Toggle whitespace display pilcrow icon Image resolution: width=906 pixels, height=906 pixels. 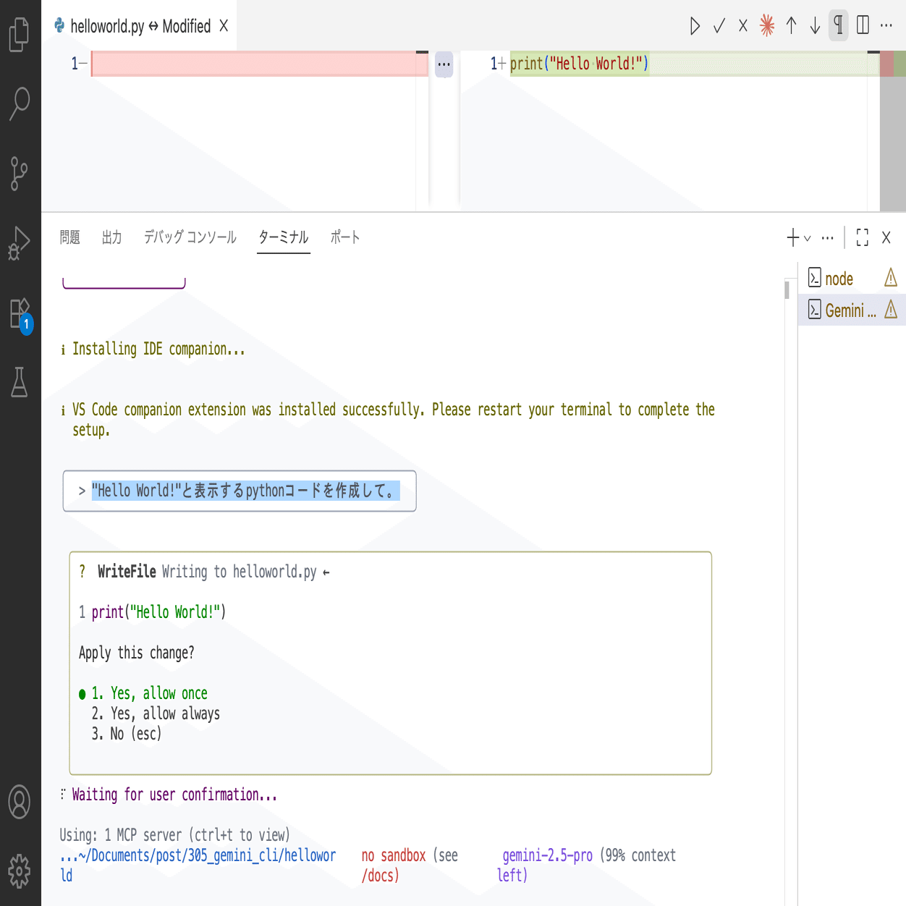click(x=839, y=26)
